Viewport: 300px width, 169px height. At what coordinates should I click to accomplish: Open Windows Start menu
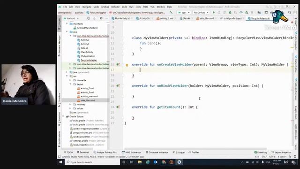pos(60,162)
